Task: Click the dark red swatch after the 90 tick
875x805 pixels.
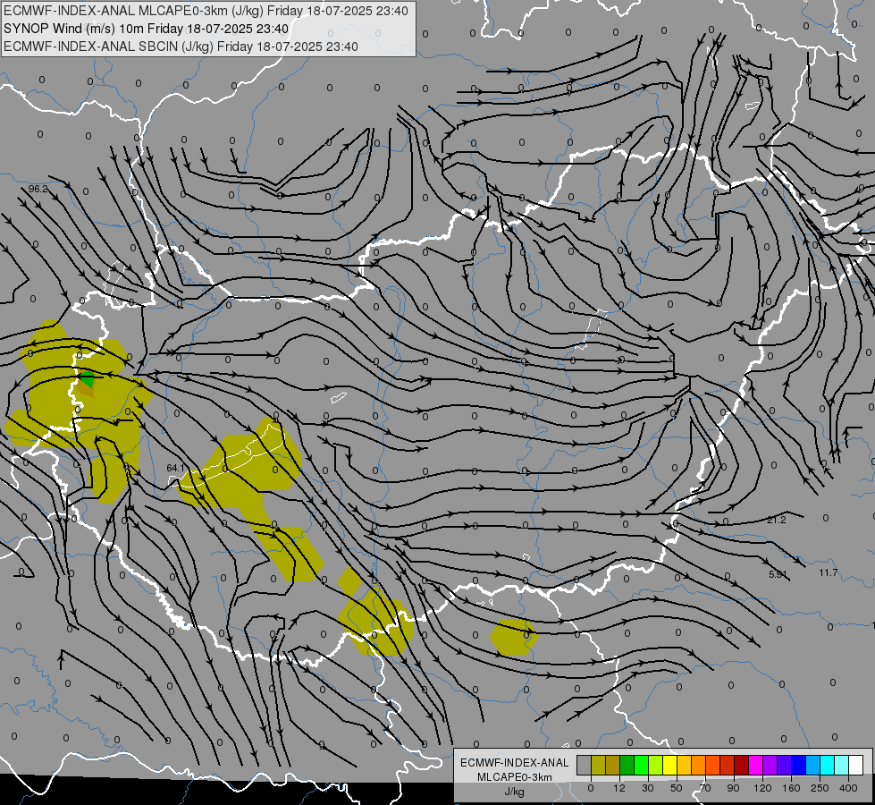Action: click(x=741, y=765)
